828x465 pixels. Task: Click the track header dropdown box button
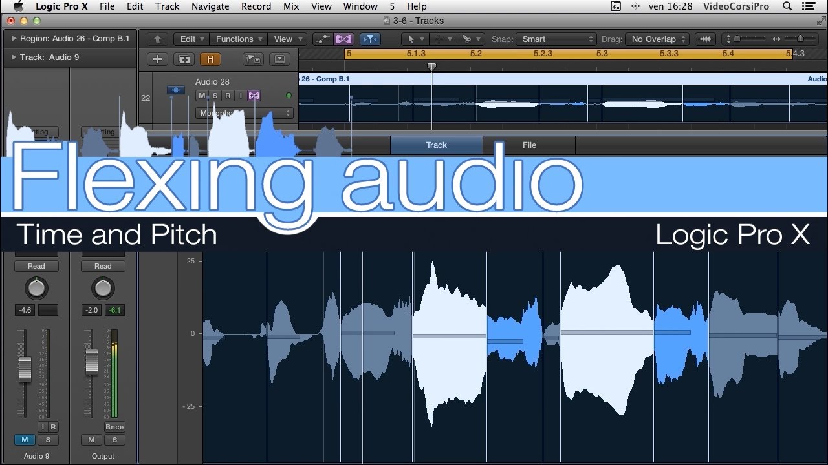click(x=279, y=59)
